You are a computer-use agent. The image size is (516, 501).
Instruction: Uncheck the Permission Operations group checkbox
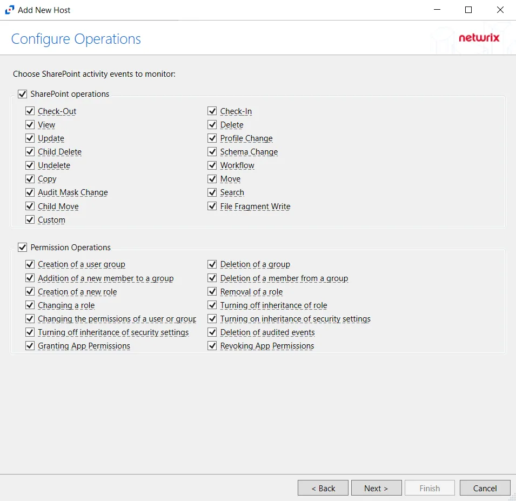(22, 247)
